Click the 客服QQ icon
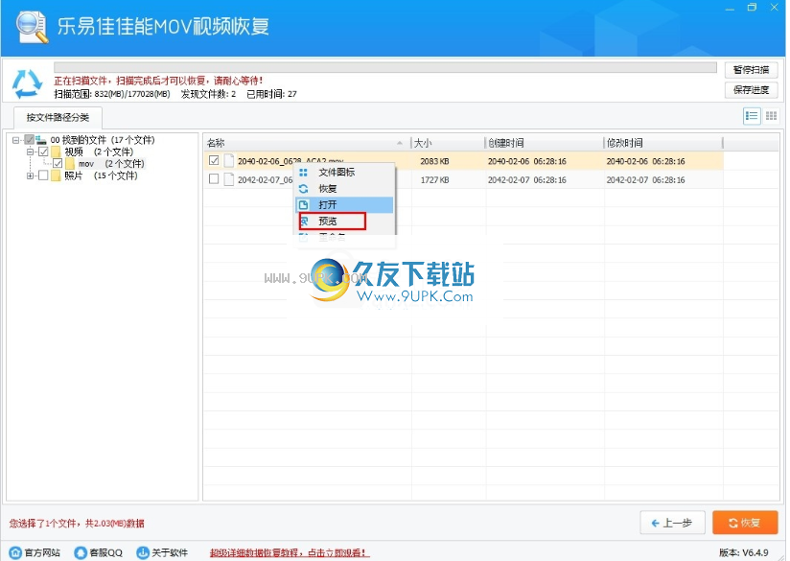The image size is (790, 561). [81, 552]
